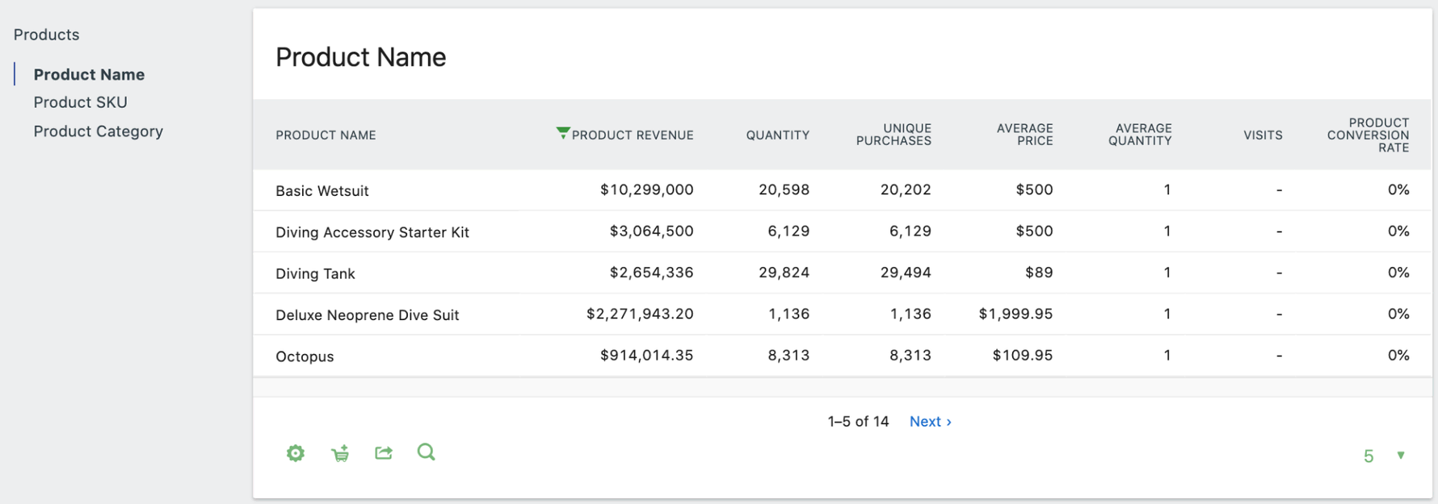This screenshot has width=1438, height=504.
Task: Open the Product Name report in sidebar
Action: coord(89,74)
